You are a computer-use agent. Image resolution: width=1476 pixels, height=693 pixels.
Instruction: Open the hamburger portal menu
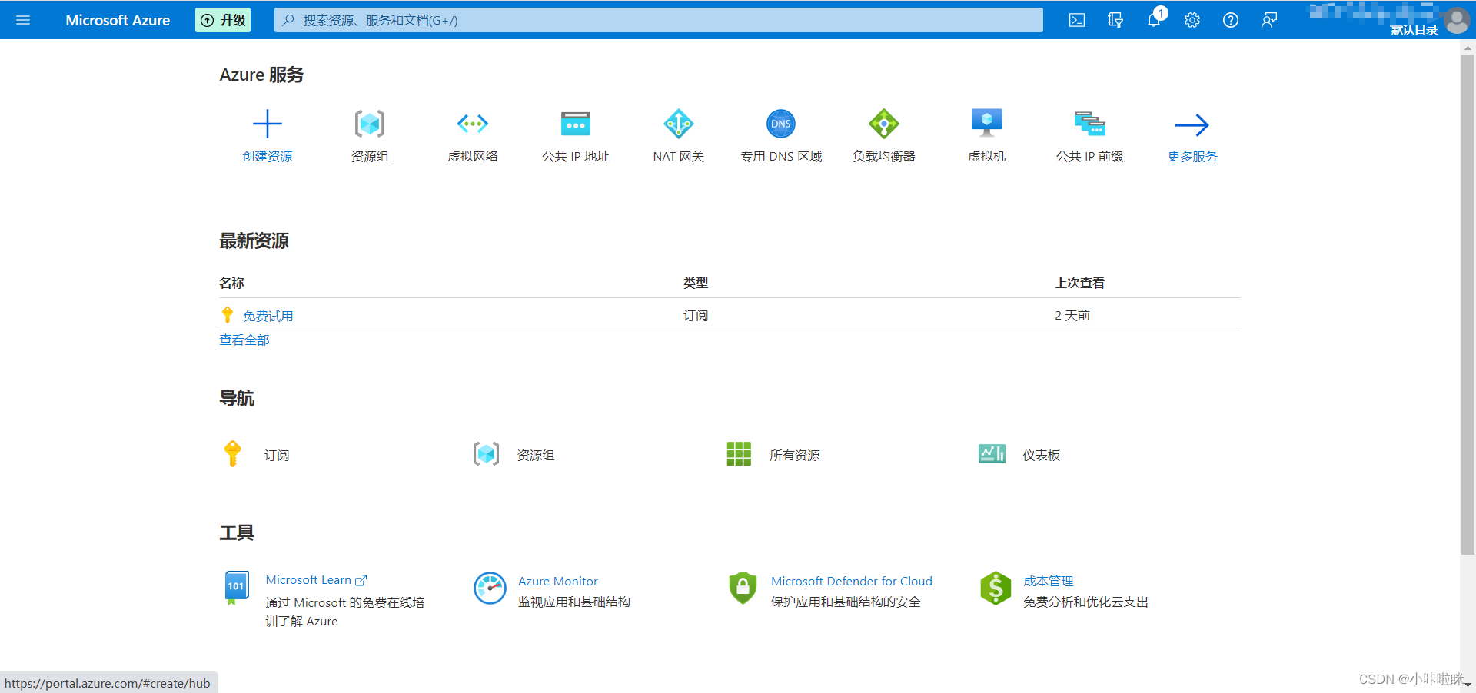[x=23, y=20]
